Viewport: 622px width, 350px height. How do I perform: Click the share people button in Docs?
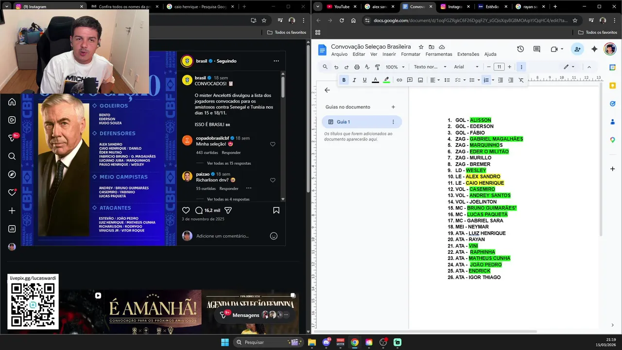577,49
